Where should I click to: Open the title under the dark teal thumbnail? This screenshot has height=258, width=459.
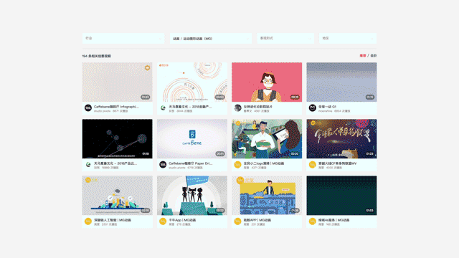[333, 220]
